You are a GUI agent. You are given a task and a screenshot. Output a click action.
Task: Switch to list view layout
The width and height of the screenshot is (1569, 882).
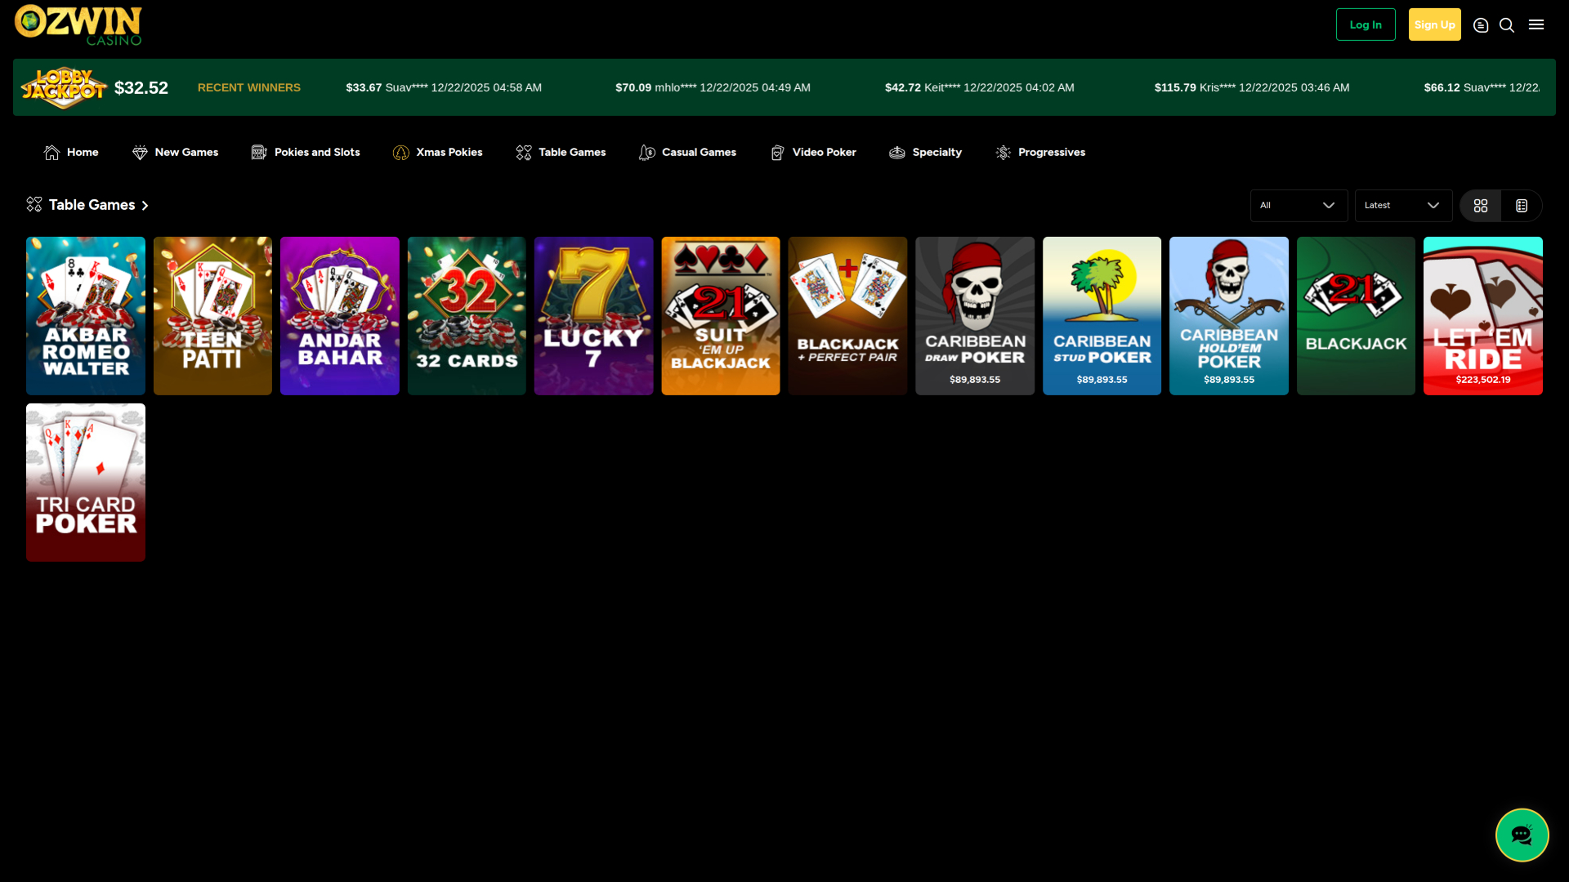click(1521, 205)
